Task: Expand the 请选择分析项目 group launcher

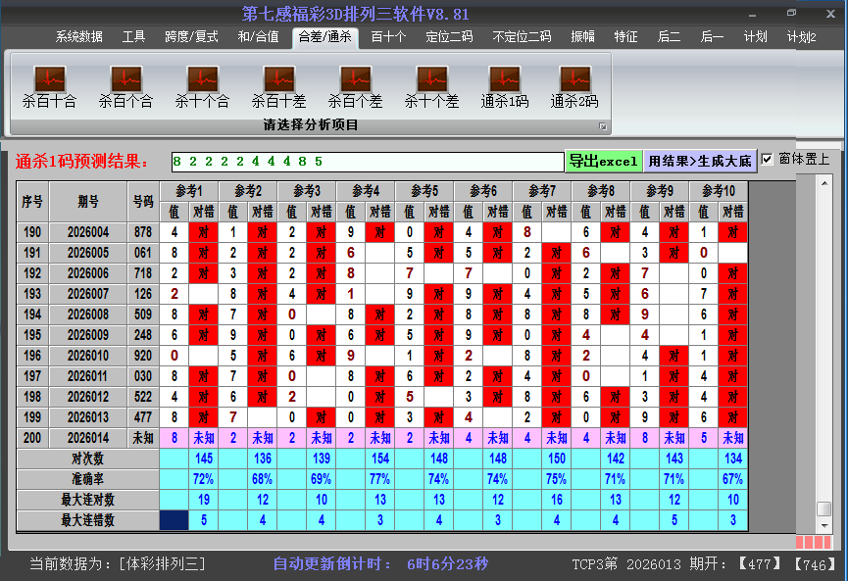Action: tap(603, 126)
